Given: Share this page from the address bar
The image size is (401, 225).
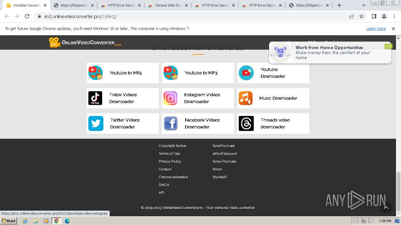Looking at the screenshot, I should click(352, 16).
